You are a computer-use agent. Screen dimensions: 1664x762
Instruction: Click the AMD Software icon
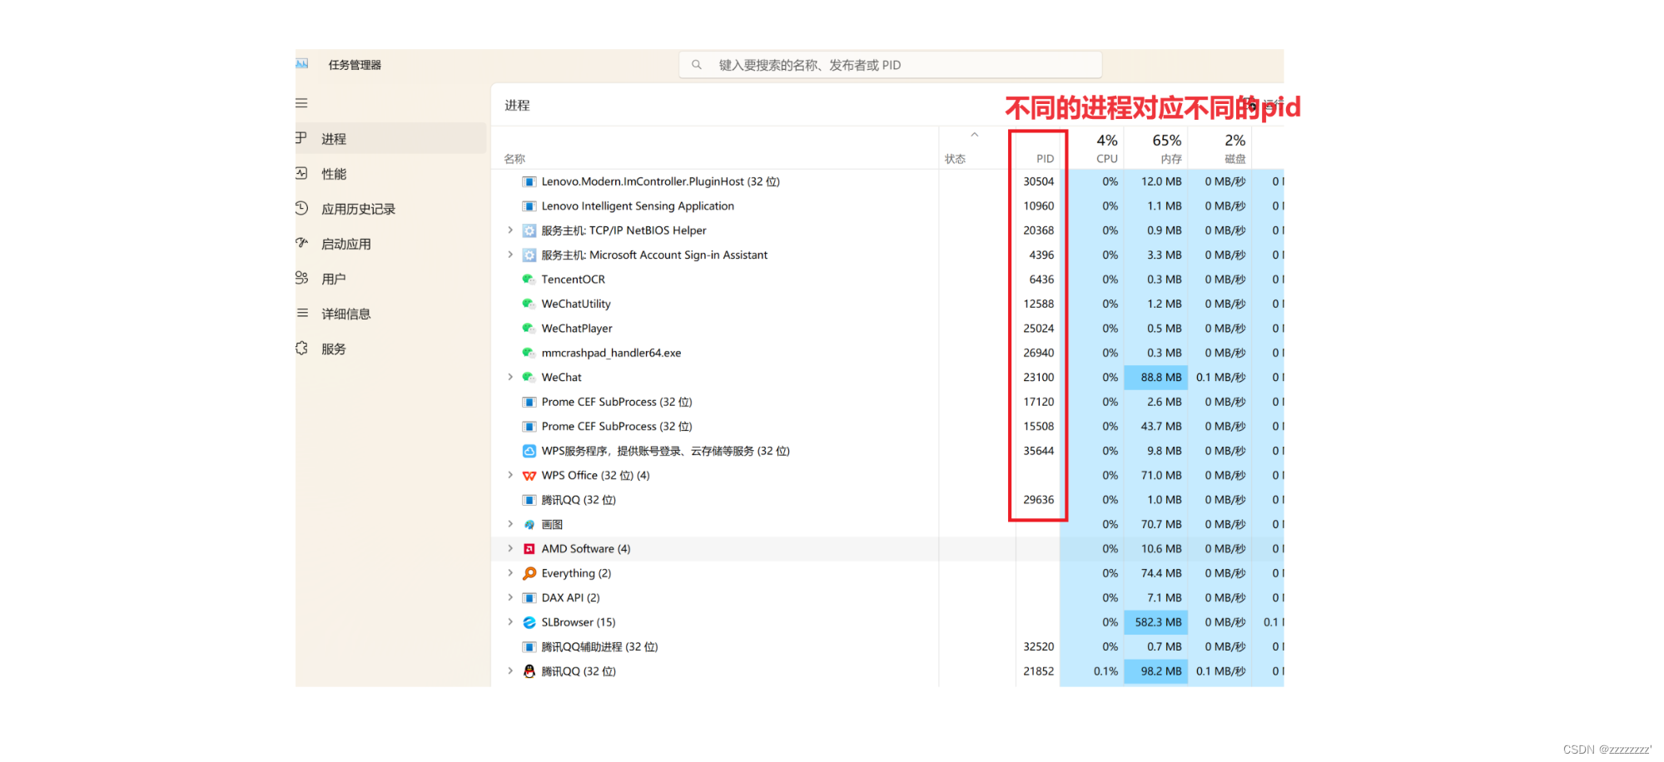click(x=529, y=549)
